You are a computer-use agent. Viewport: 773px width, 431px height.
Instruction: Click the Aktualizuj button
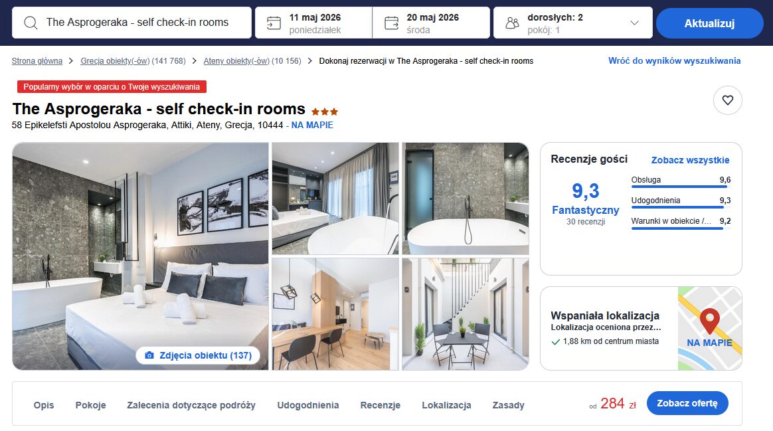tap(709, 23)
